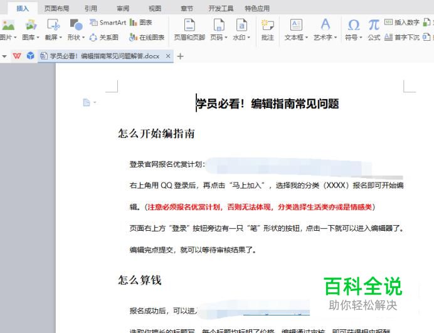
Task: Click the 页码 page number icon
Action: [219, 25]
